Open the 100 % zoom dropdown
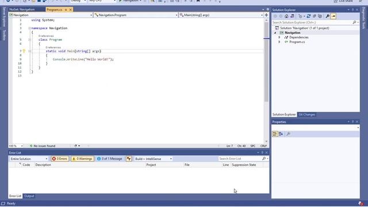The image size is (368, 207). [x=16, y=146]
